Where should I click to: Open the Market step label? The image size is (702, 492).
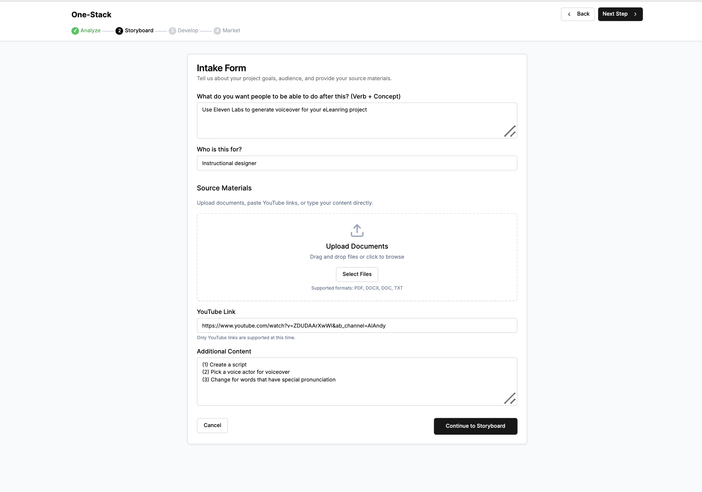pos(231,31)
